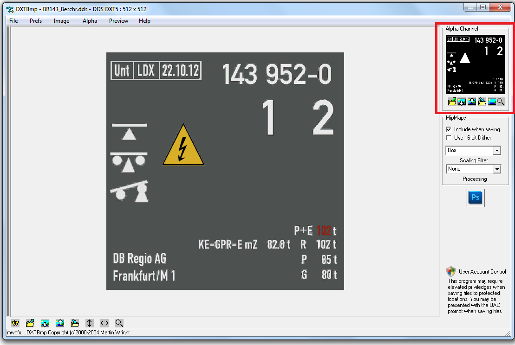The width and height of the screenshot is (515, 345).
Task: Open the None processing dropdown
Action: tap(497, 169)
